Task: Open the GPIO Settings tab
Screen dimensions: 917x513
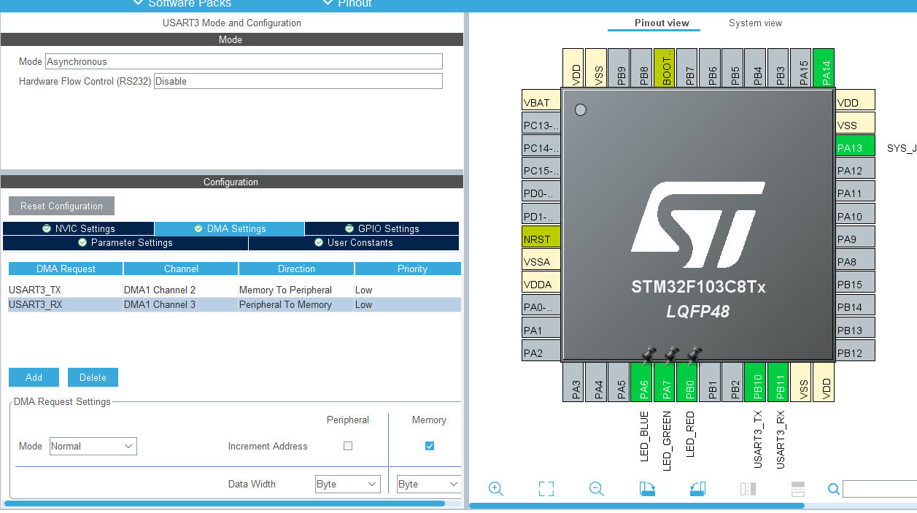Action: (x=382, y=228)
